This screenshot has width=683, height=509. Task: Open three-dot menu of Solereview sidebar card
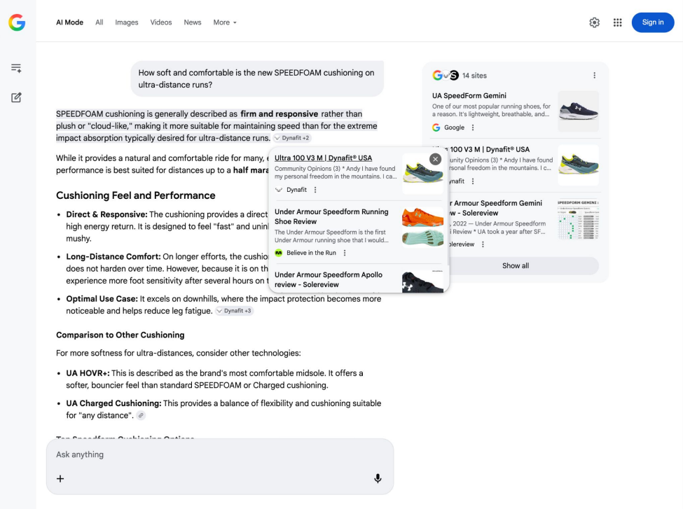tap(483, 244)
